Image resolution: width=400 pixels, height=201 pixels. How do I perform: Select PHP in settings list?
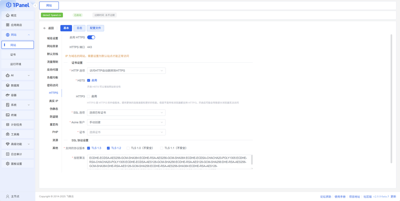(x=55, y=132)
